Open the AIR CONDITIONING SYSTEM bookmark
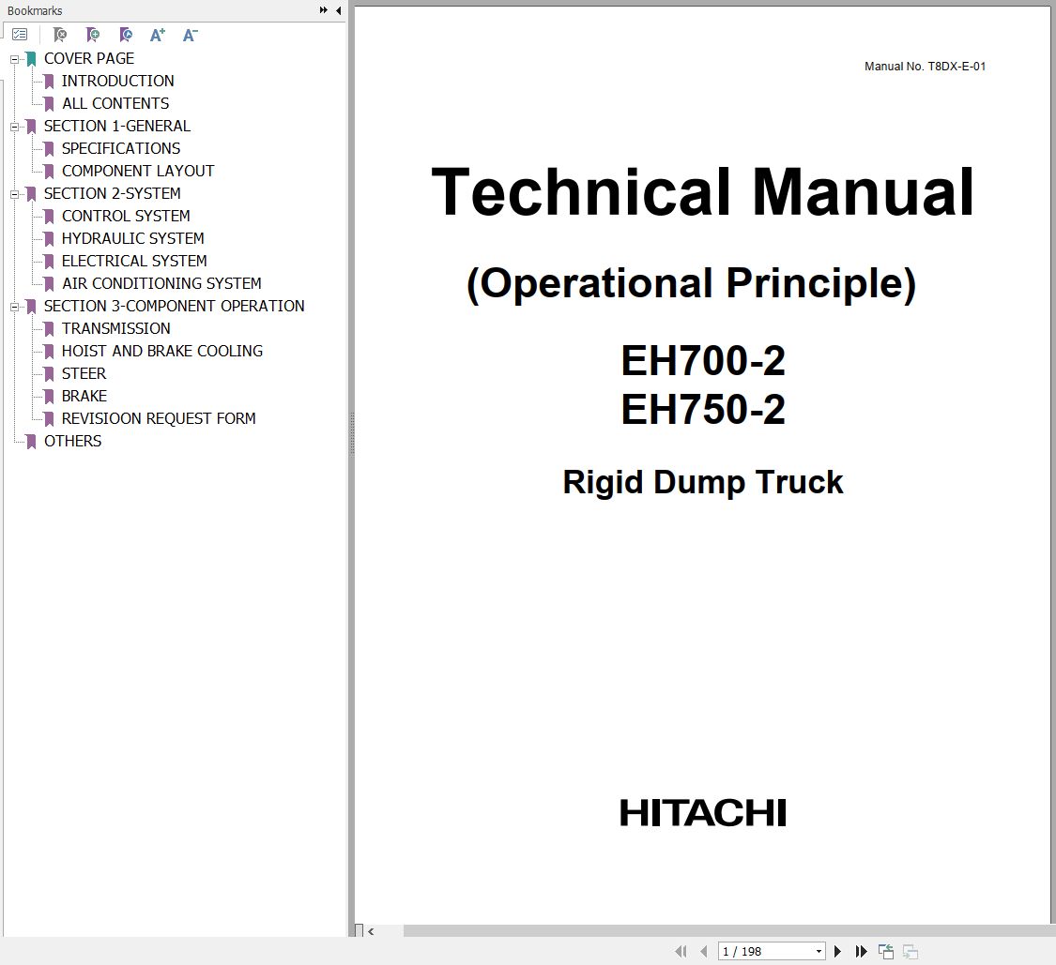Image resolution: width=1056 pixels, height=965 pixels. [161, 283]
